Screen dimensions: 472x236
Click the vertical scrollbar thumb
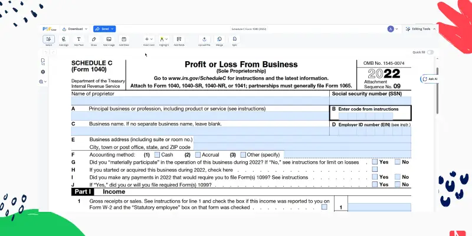click(x=437, y=91)
